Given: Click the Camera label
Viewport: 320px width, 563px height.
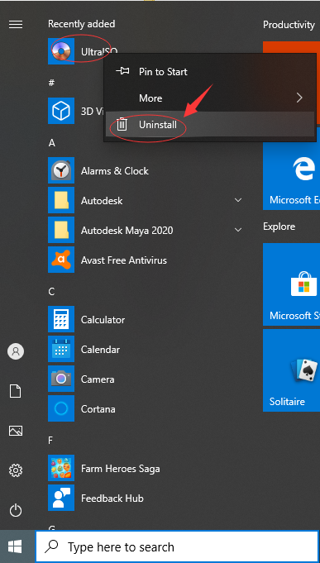Looking at the screenshot, I should pyautogui.click(x=98, y=379).
